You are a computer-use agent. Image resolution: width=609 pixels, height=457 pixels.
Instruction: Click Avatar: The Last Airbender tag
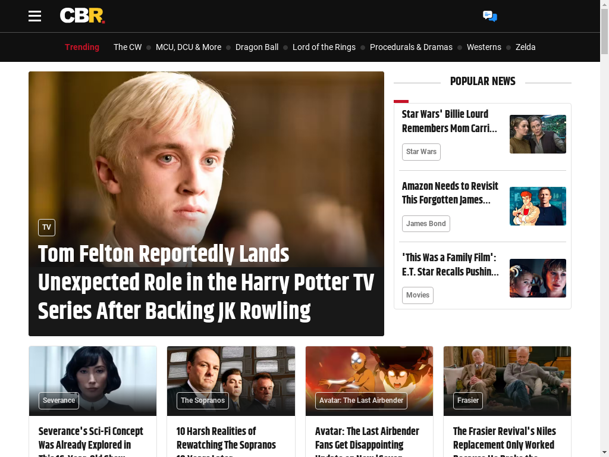point(361,400)
